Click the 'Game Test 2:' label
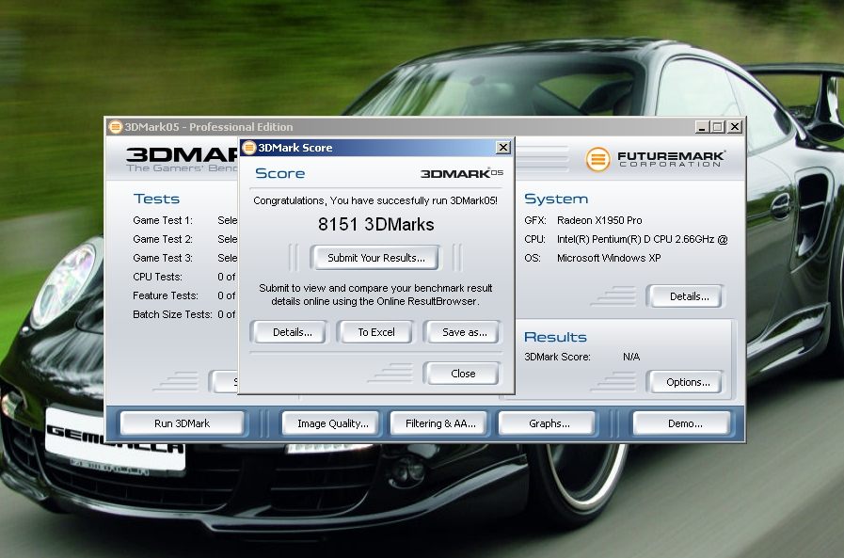 (163, 239)
